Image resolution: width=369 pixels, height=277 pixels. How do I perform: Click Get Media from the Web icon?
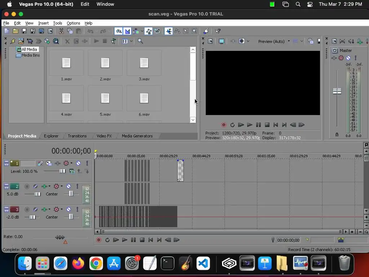(x=56, y=41)
